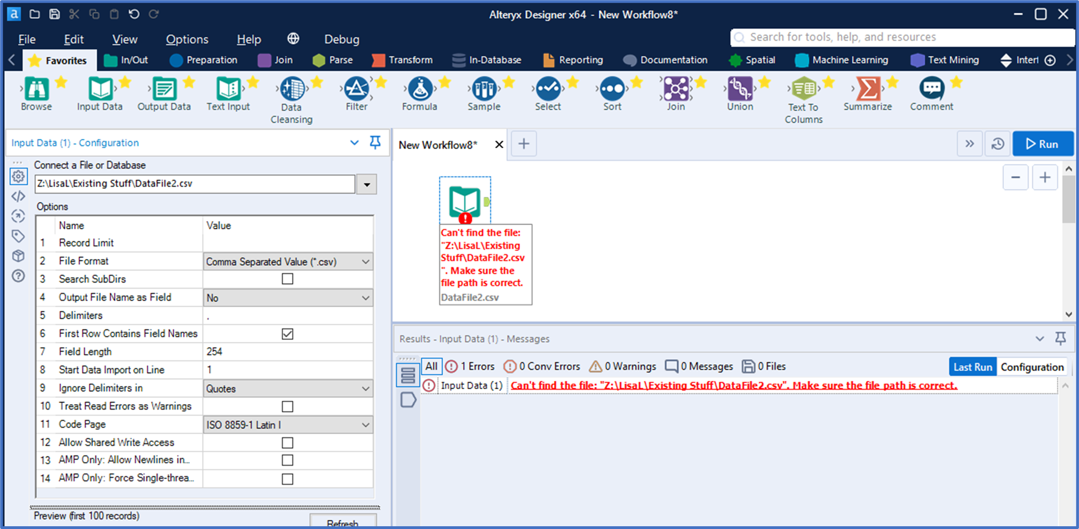
Task: Uncheck First Row Contains Field Names
Action: (287, 334)
